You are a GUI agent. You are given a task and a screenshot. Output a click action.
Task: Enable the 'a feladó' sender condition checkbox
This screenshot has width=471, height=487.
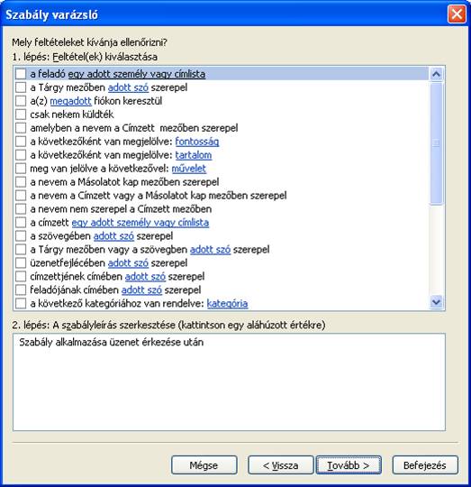click(21, 74)
